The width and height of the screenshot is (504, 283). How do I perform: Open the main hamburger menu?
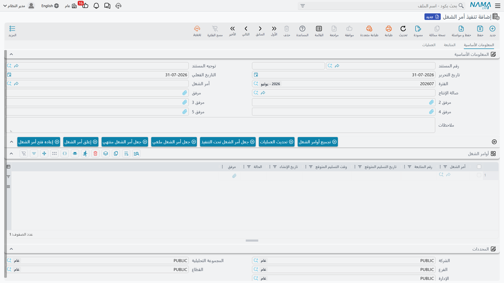click(497, 6)
